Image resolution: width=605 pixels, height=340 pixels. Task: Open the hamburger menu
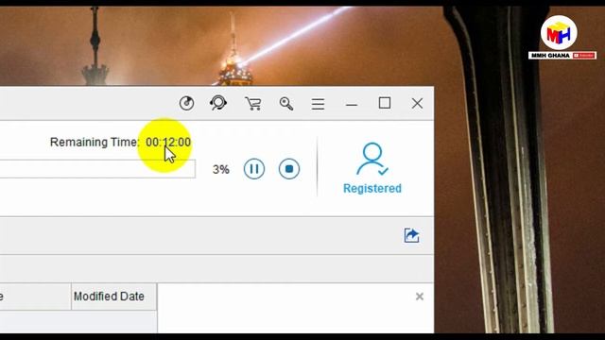318,104
